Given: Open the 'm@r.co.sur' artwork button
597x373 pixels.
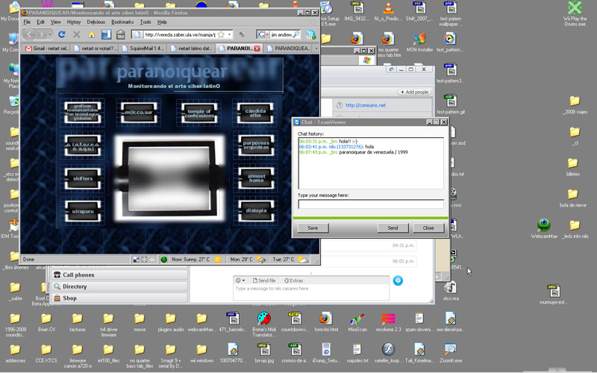Looking at the screenshot, I should coord(139,113).
